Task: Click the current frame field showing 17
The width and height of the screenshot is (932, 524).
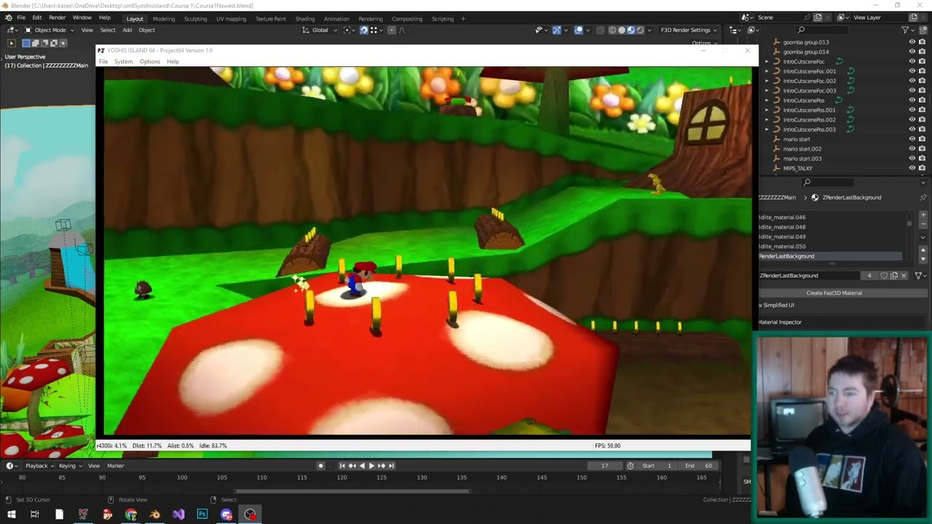Action: coord(604,466)
